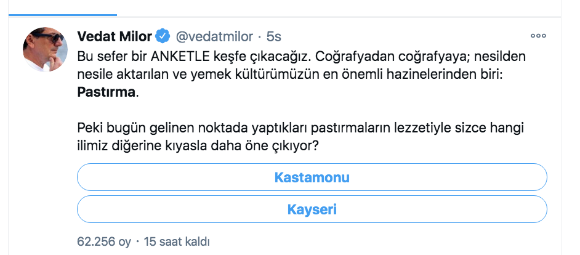Vote for Kastamonu in the poll
This screenshot has width=580, height=255.
[312, 177]
